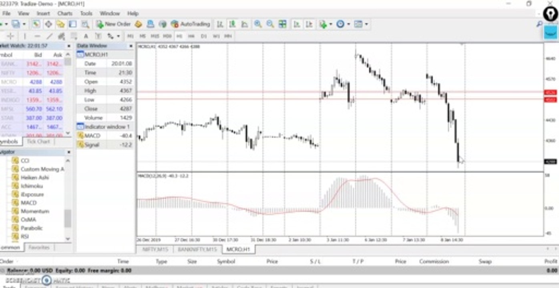This screenshot has height=288, width=559.
Task: Open the Tools menu
Action: [x=86, y=13]
